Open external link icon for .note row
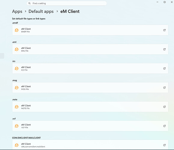The height and width of the screenshot is (150, 174). click(164, 107)
